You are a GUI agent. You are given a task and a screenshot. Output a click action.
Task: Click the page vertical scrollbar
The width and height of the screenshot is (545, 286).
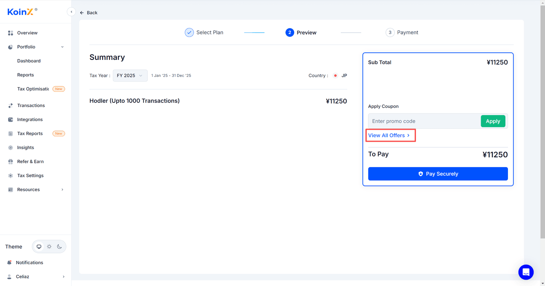click(x=542, y=119)
